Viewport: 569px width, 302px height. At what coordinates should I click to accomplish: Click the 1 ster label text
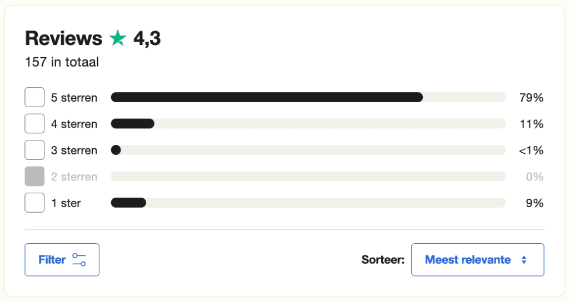66,203
